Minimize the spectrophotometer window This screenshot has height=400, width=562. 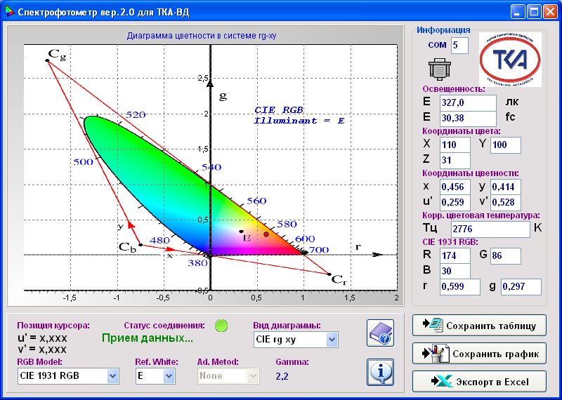518,12
